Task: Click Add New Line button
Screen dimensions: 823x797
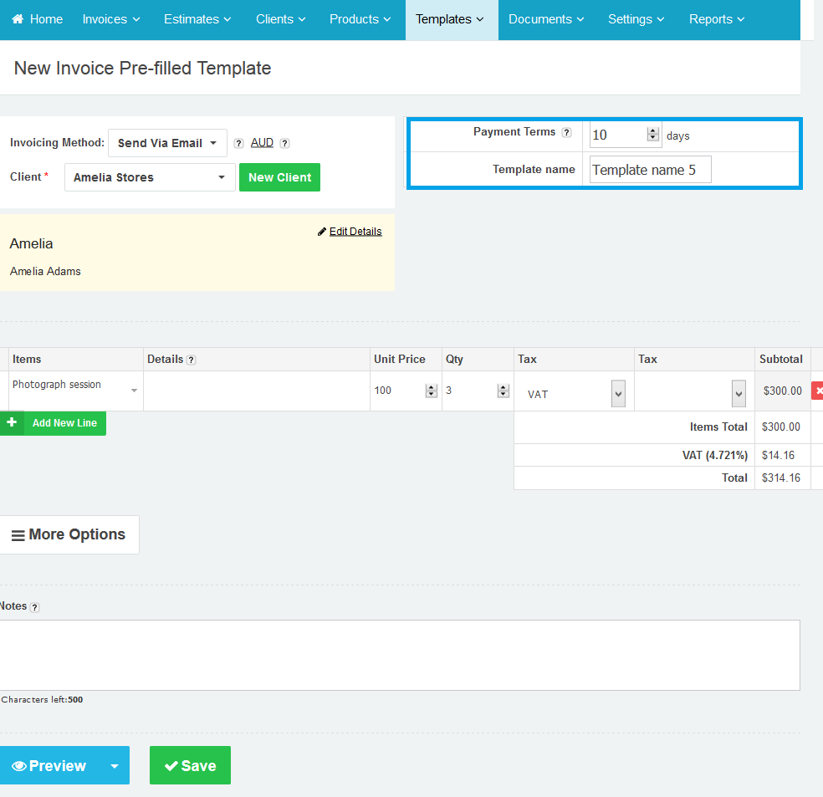Action: pyautogui.click(x=54, y=423)
